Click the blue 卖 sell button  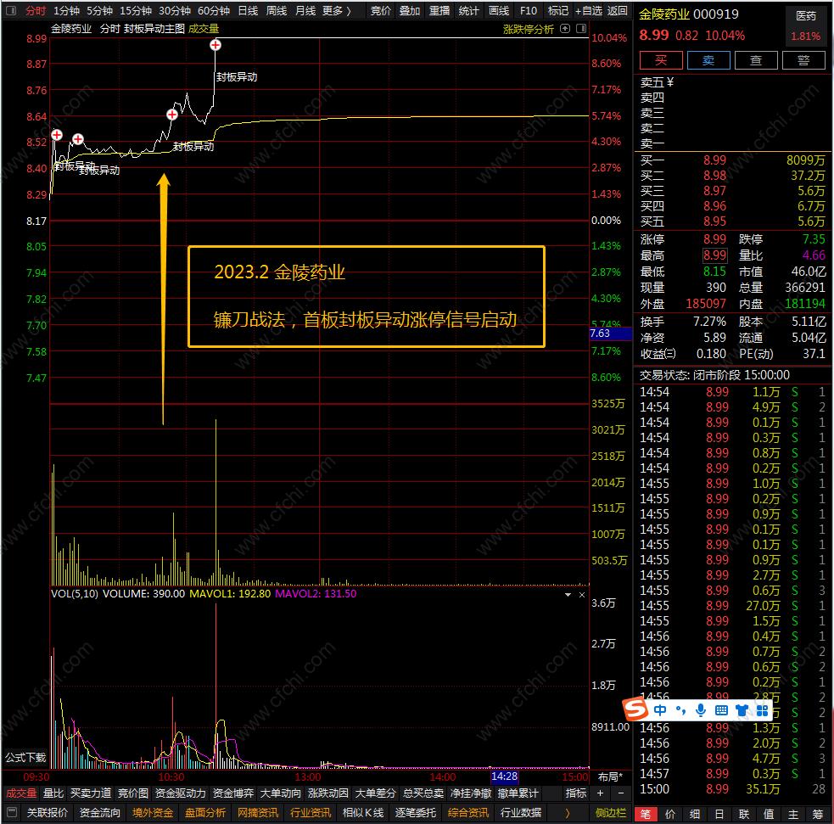(x=708, y=60)
